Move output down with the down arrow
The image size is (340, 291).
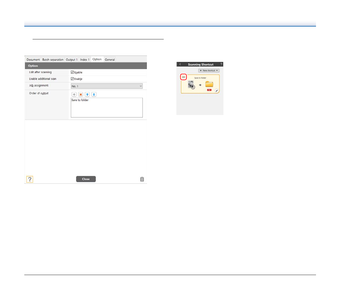point(94,94)
